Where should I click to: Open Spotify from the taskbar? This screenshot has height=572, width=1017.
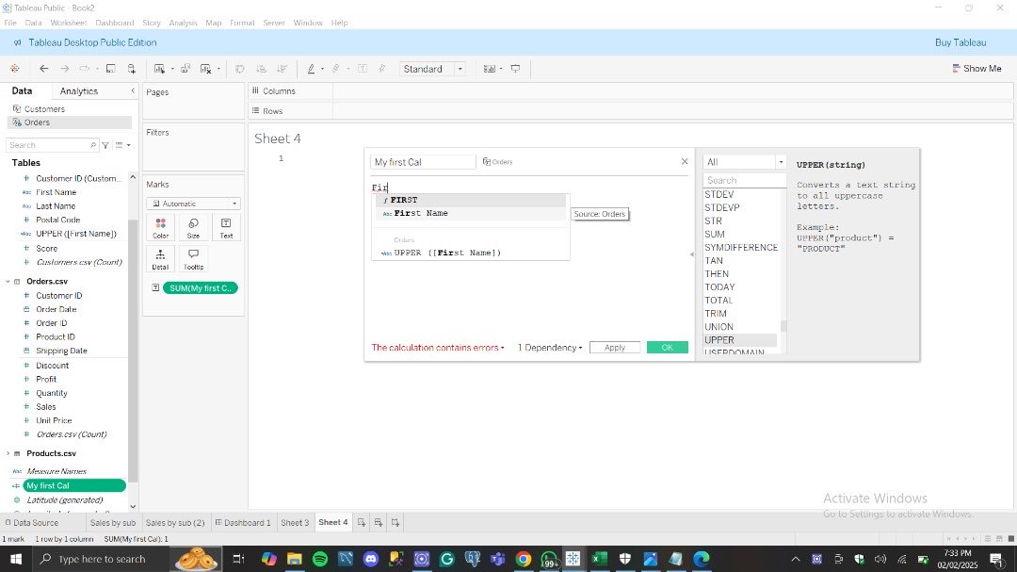[x=320, y=559]
